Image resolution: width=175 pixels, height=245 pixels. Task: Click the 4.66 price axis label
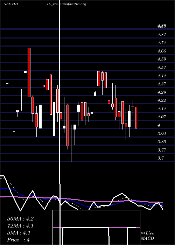162,51
